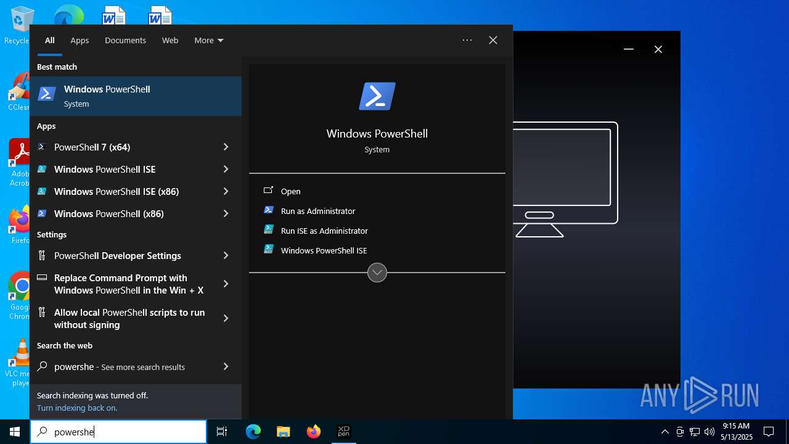Open the XP-Pen app on the taskbar
The height and width of the screenshot is (444, 789).
tap(343, 432)
